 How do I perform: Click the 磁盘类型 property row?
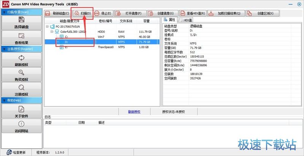click(x=232, y=26)
